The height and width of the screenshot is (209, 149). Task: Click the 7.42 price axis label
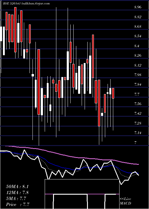coord(138,113)
